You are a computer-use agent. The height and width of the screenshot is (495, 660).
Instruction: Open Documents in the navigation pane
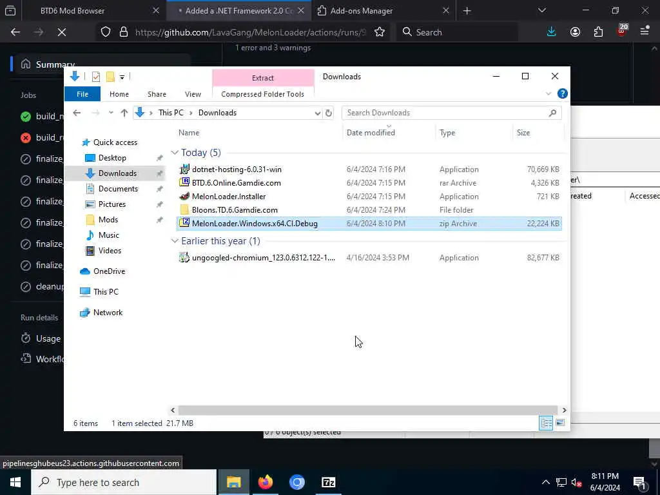(118, 189)
